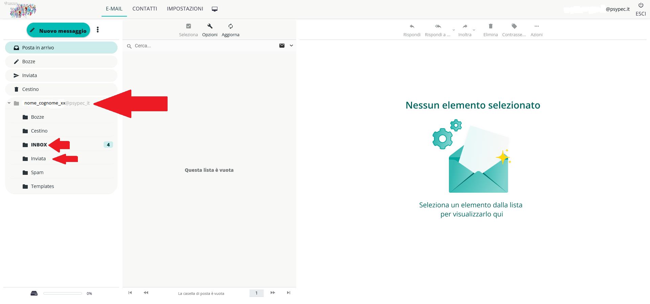Open the three-dot menu beside Nuovo messaggio
This screenshot has height=304, width=650.
[98, 30]
